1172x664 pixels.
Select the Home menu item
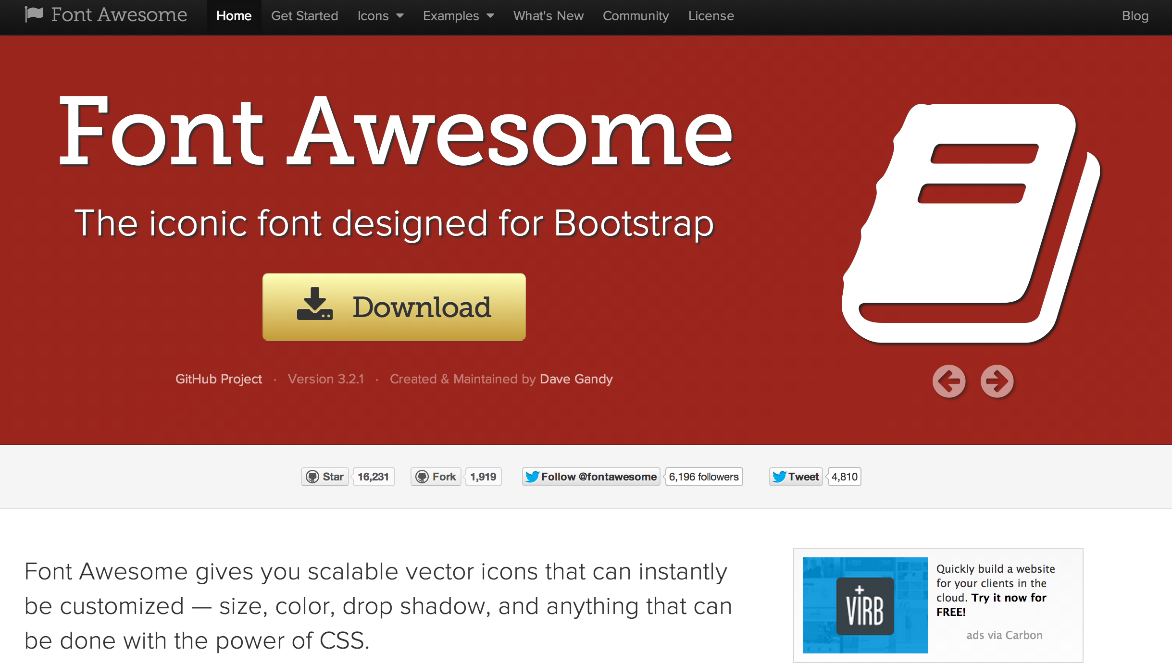[234, 16]
